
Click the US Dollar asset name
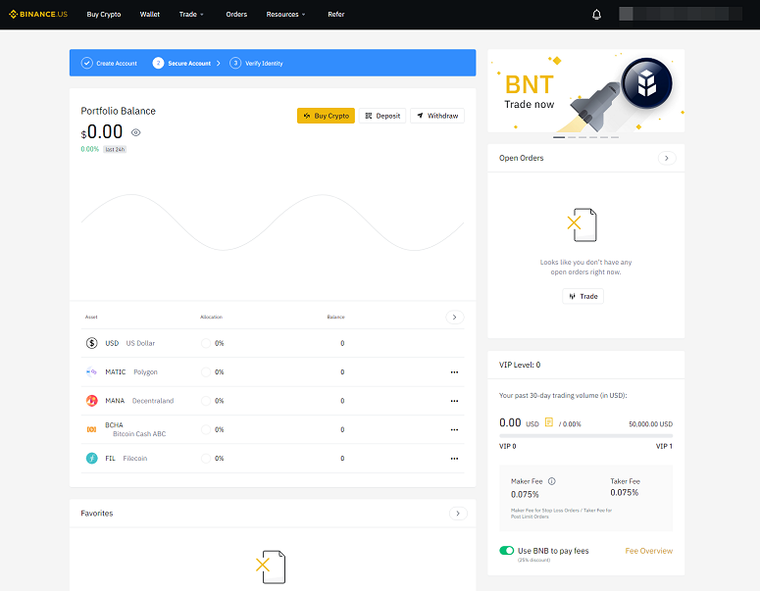click(x=140, y=343)
